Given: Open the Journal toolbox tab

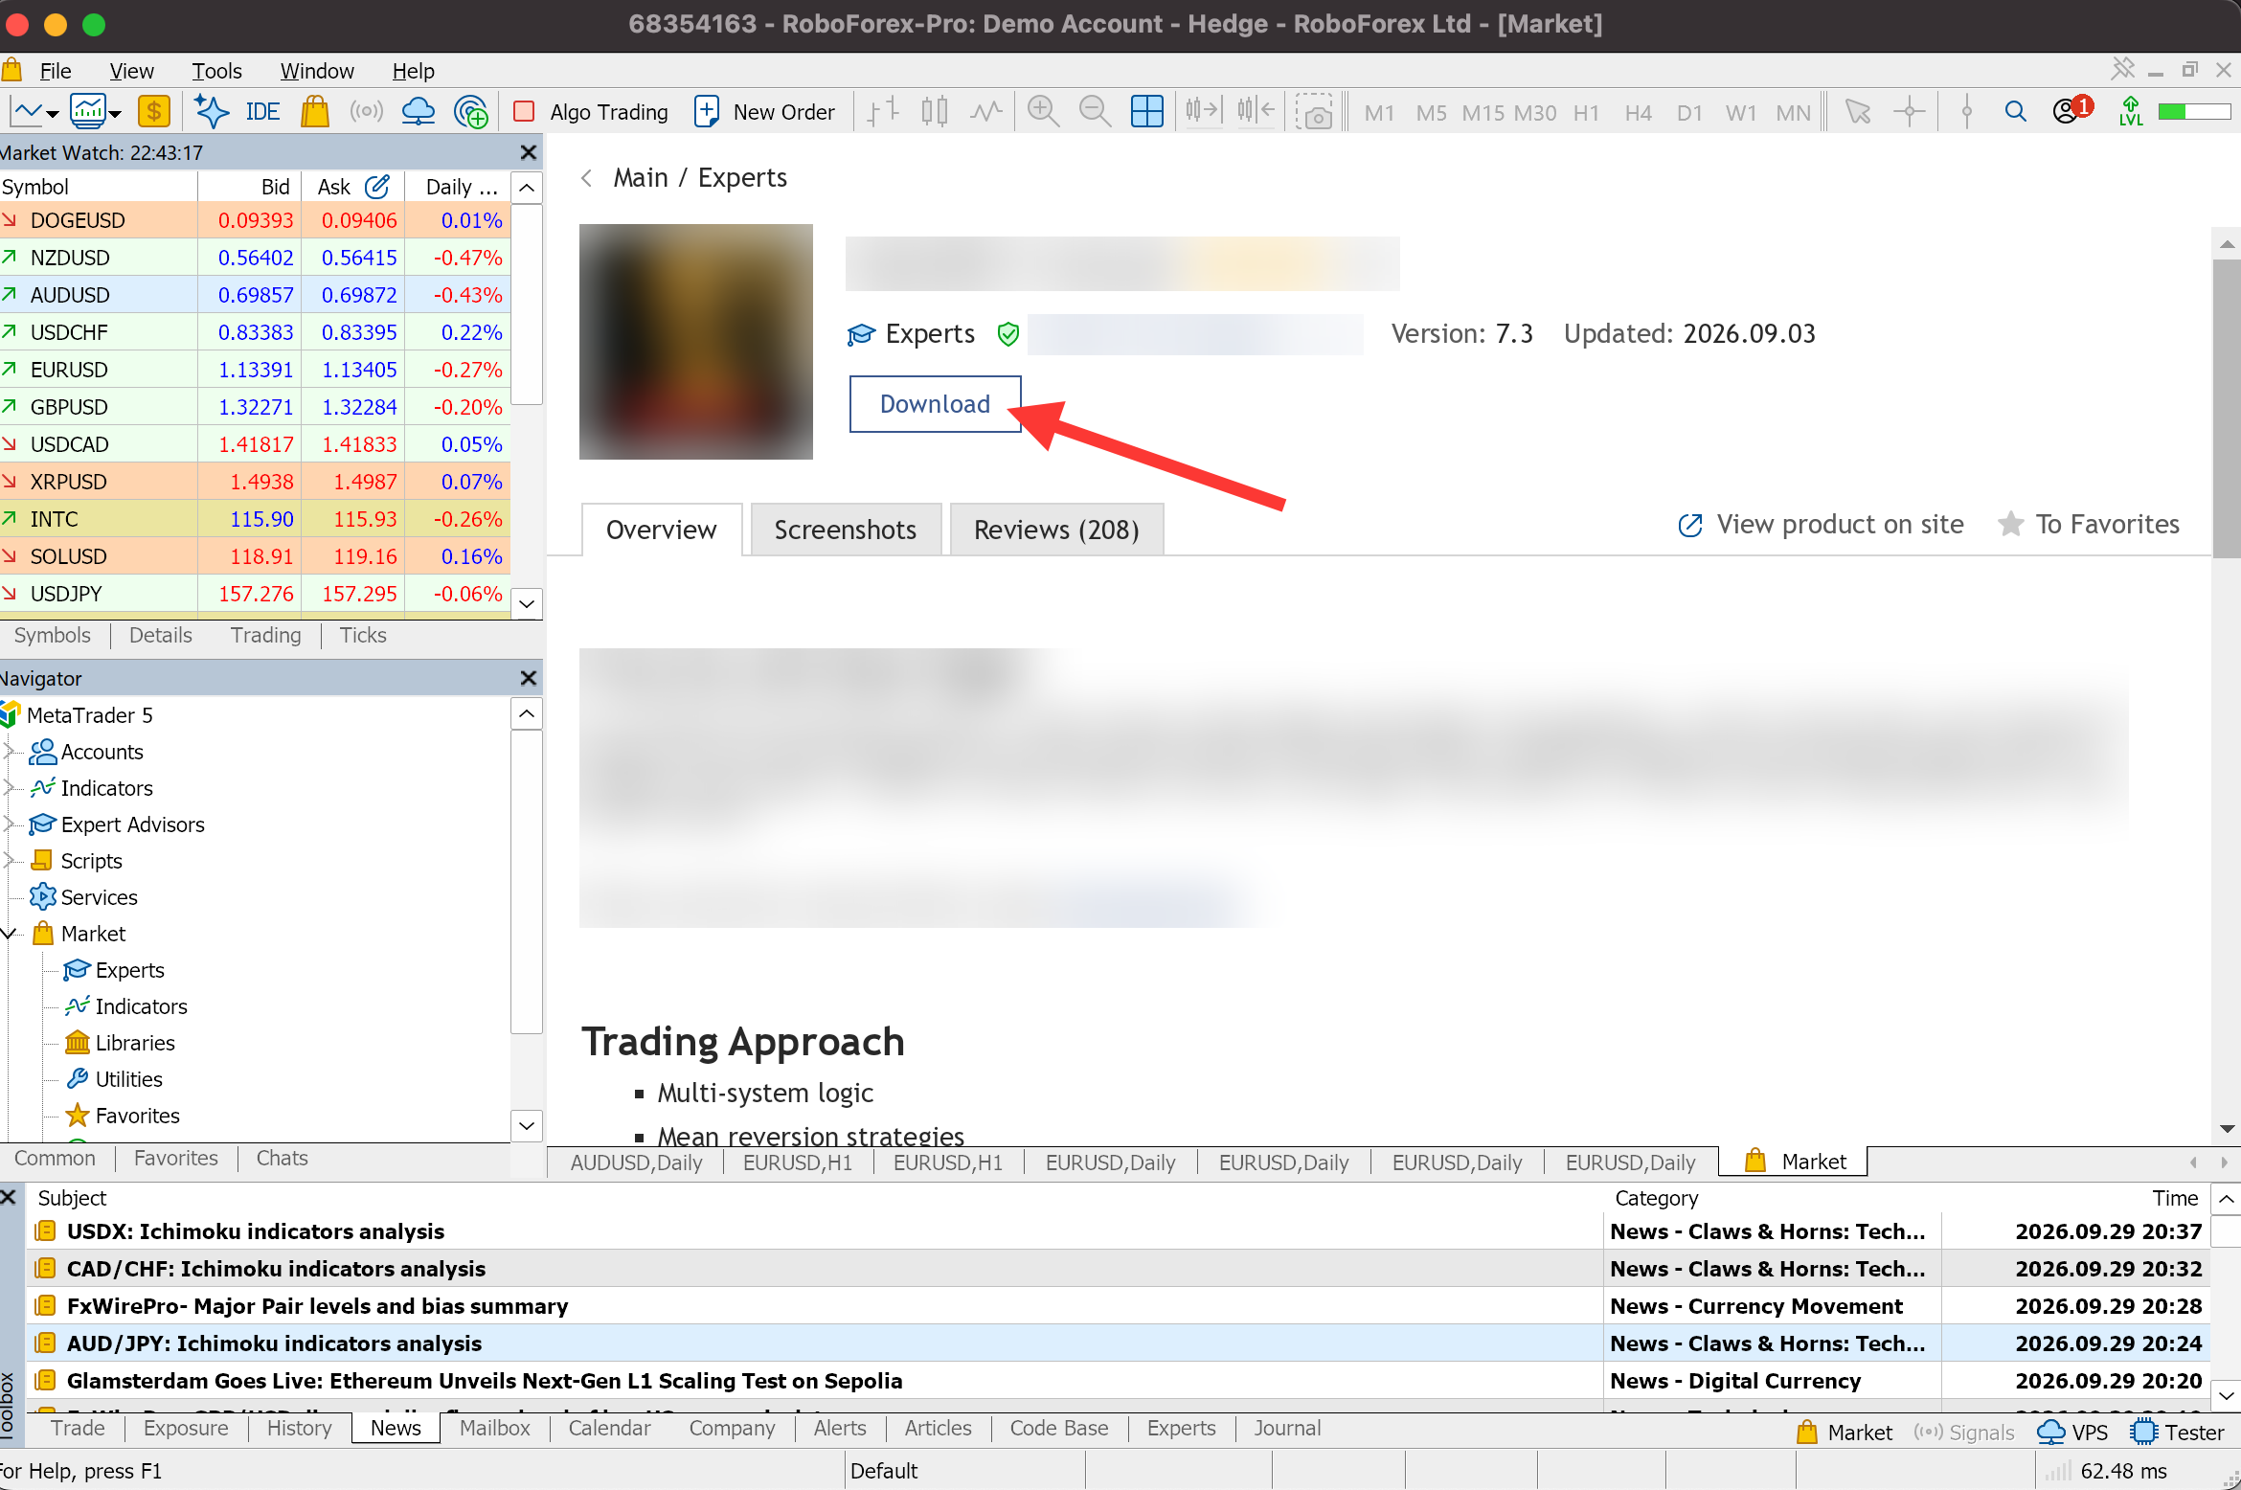Looking at the screenshot, I should pyautogui.click(x=1287, y=1428).
